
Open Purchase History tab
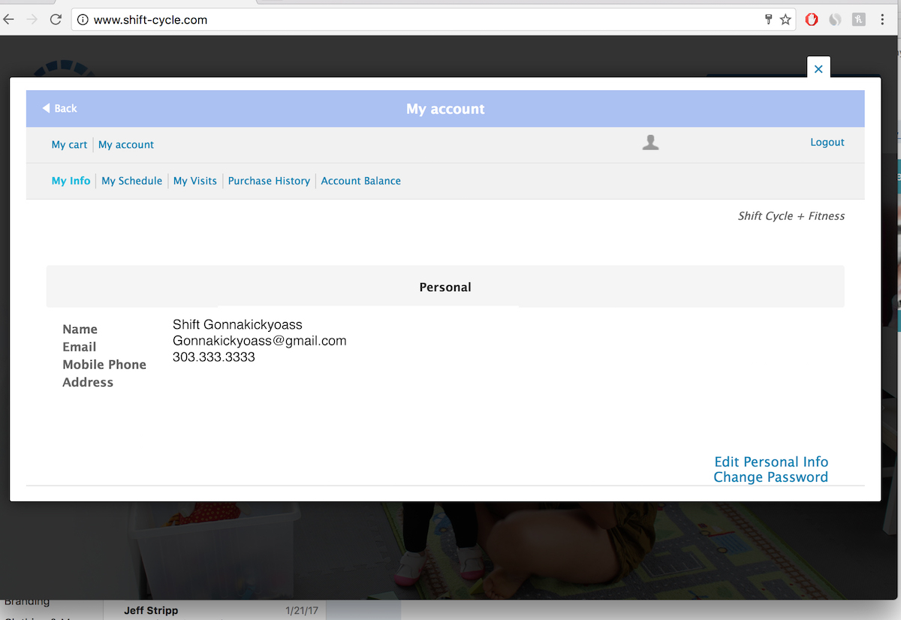click(269, 181)
